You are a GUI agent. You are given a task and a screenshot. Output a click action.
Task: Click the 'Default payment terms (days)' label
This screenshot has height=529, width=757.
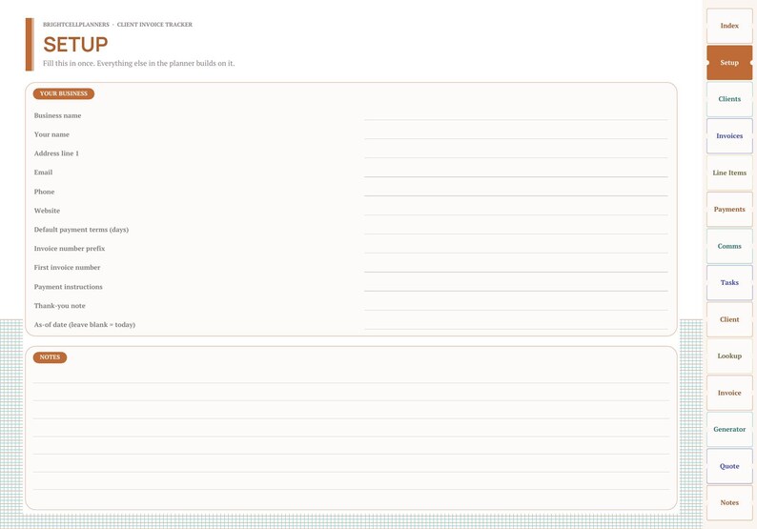[x=81, y=230]
